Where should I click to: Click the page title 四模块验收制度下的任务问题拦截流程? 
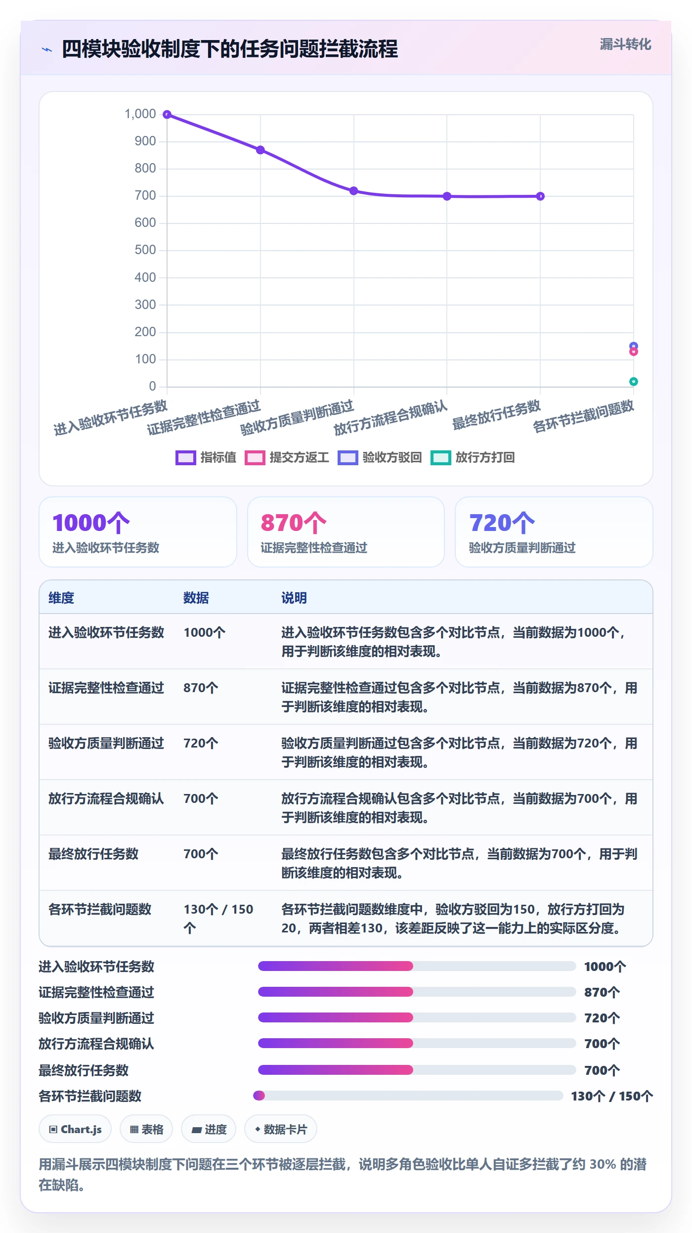(x=230, y=49)
